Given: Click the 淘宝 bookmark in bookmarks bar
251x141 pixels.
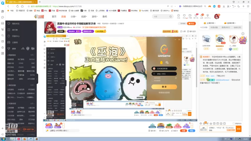Looking at the screenshot, I should point(37,11).
